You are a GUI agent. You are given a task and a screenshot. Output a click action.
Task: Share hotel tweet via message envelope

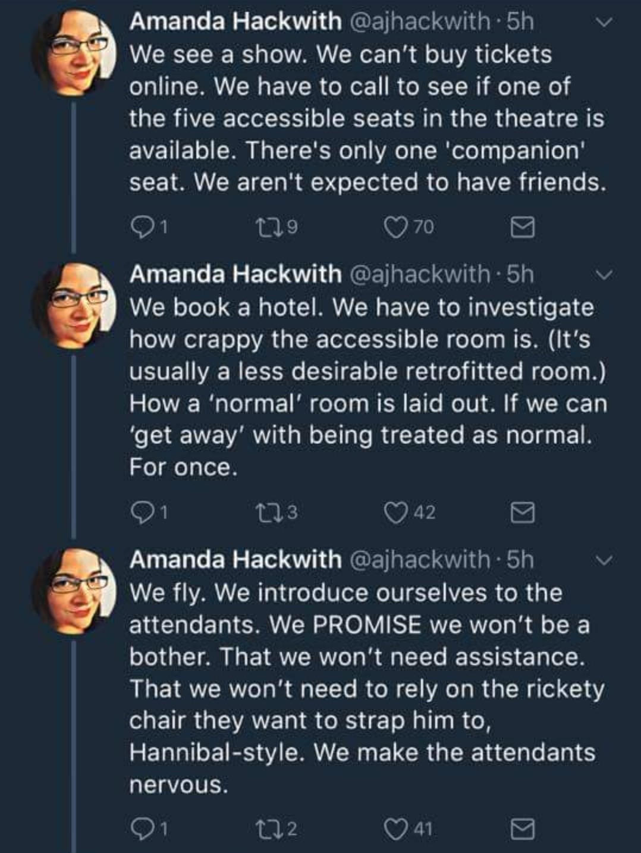(x=523, y=513)
